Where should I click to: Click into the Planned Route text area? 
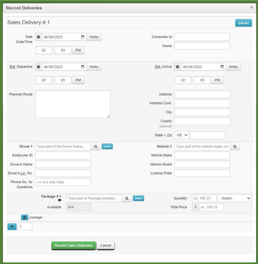pos(73,104)
